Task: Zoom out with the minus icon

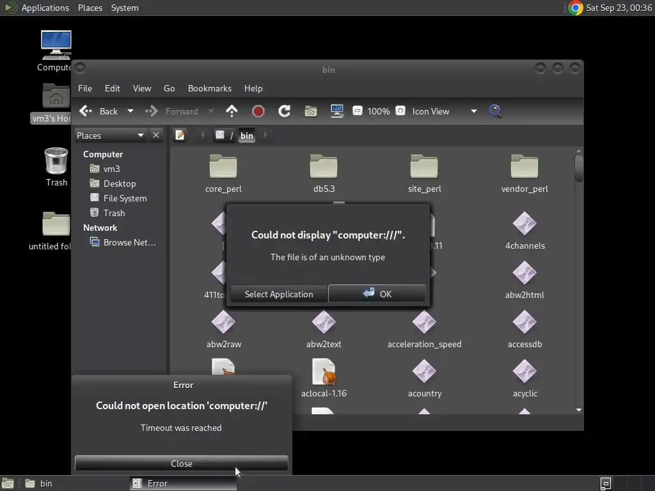Action: pos(358,111)
